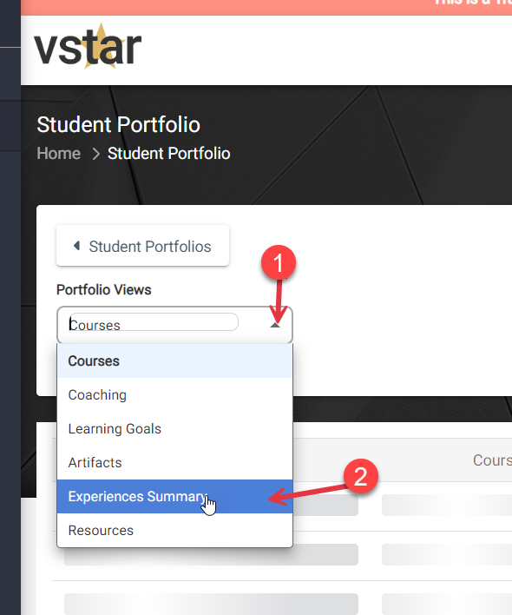Open the Portfolio Views combo box
Screen dimensions: 512x615
click(x=174, y=325)
